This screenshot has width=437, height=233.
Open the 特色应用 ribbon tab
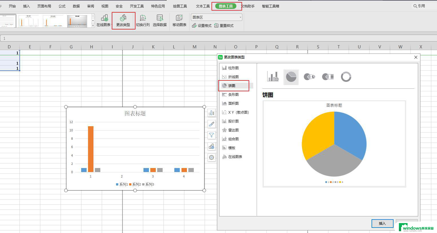coord(158,6)
